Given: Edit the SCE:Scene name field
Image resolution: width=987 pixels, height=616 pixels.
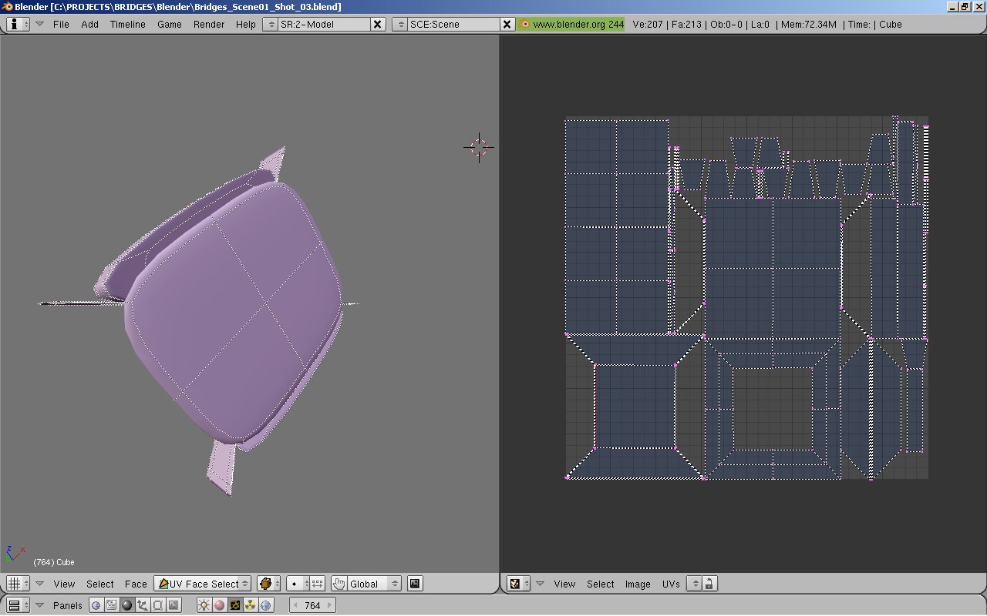Looking at the screenshot, I should pos(453,24).
